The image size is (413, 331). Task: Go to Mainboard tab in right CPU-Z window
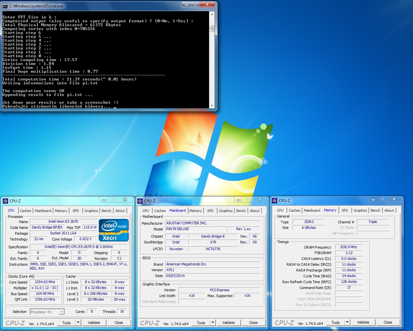point(312,210)
